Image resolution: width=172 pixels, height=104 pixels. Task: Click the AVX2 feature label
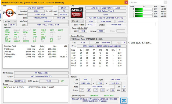[x=44, y=32]
